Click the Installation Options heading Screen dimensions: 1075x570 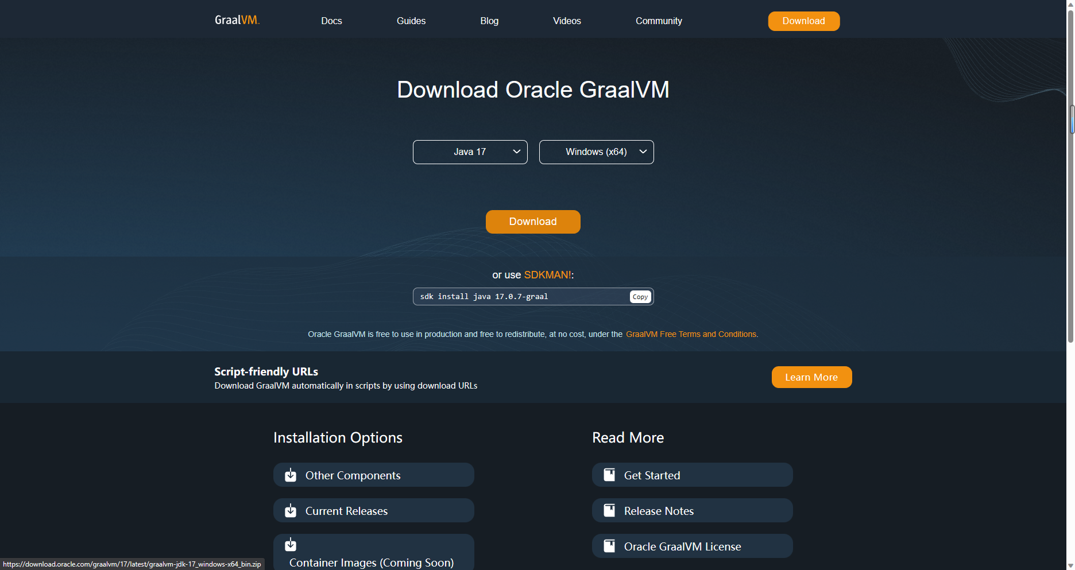click(x=338, y=437)
